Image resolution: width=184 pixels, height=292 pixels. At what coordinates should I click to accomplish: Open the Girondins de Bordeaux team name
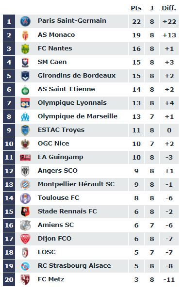(77, 75)
